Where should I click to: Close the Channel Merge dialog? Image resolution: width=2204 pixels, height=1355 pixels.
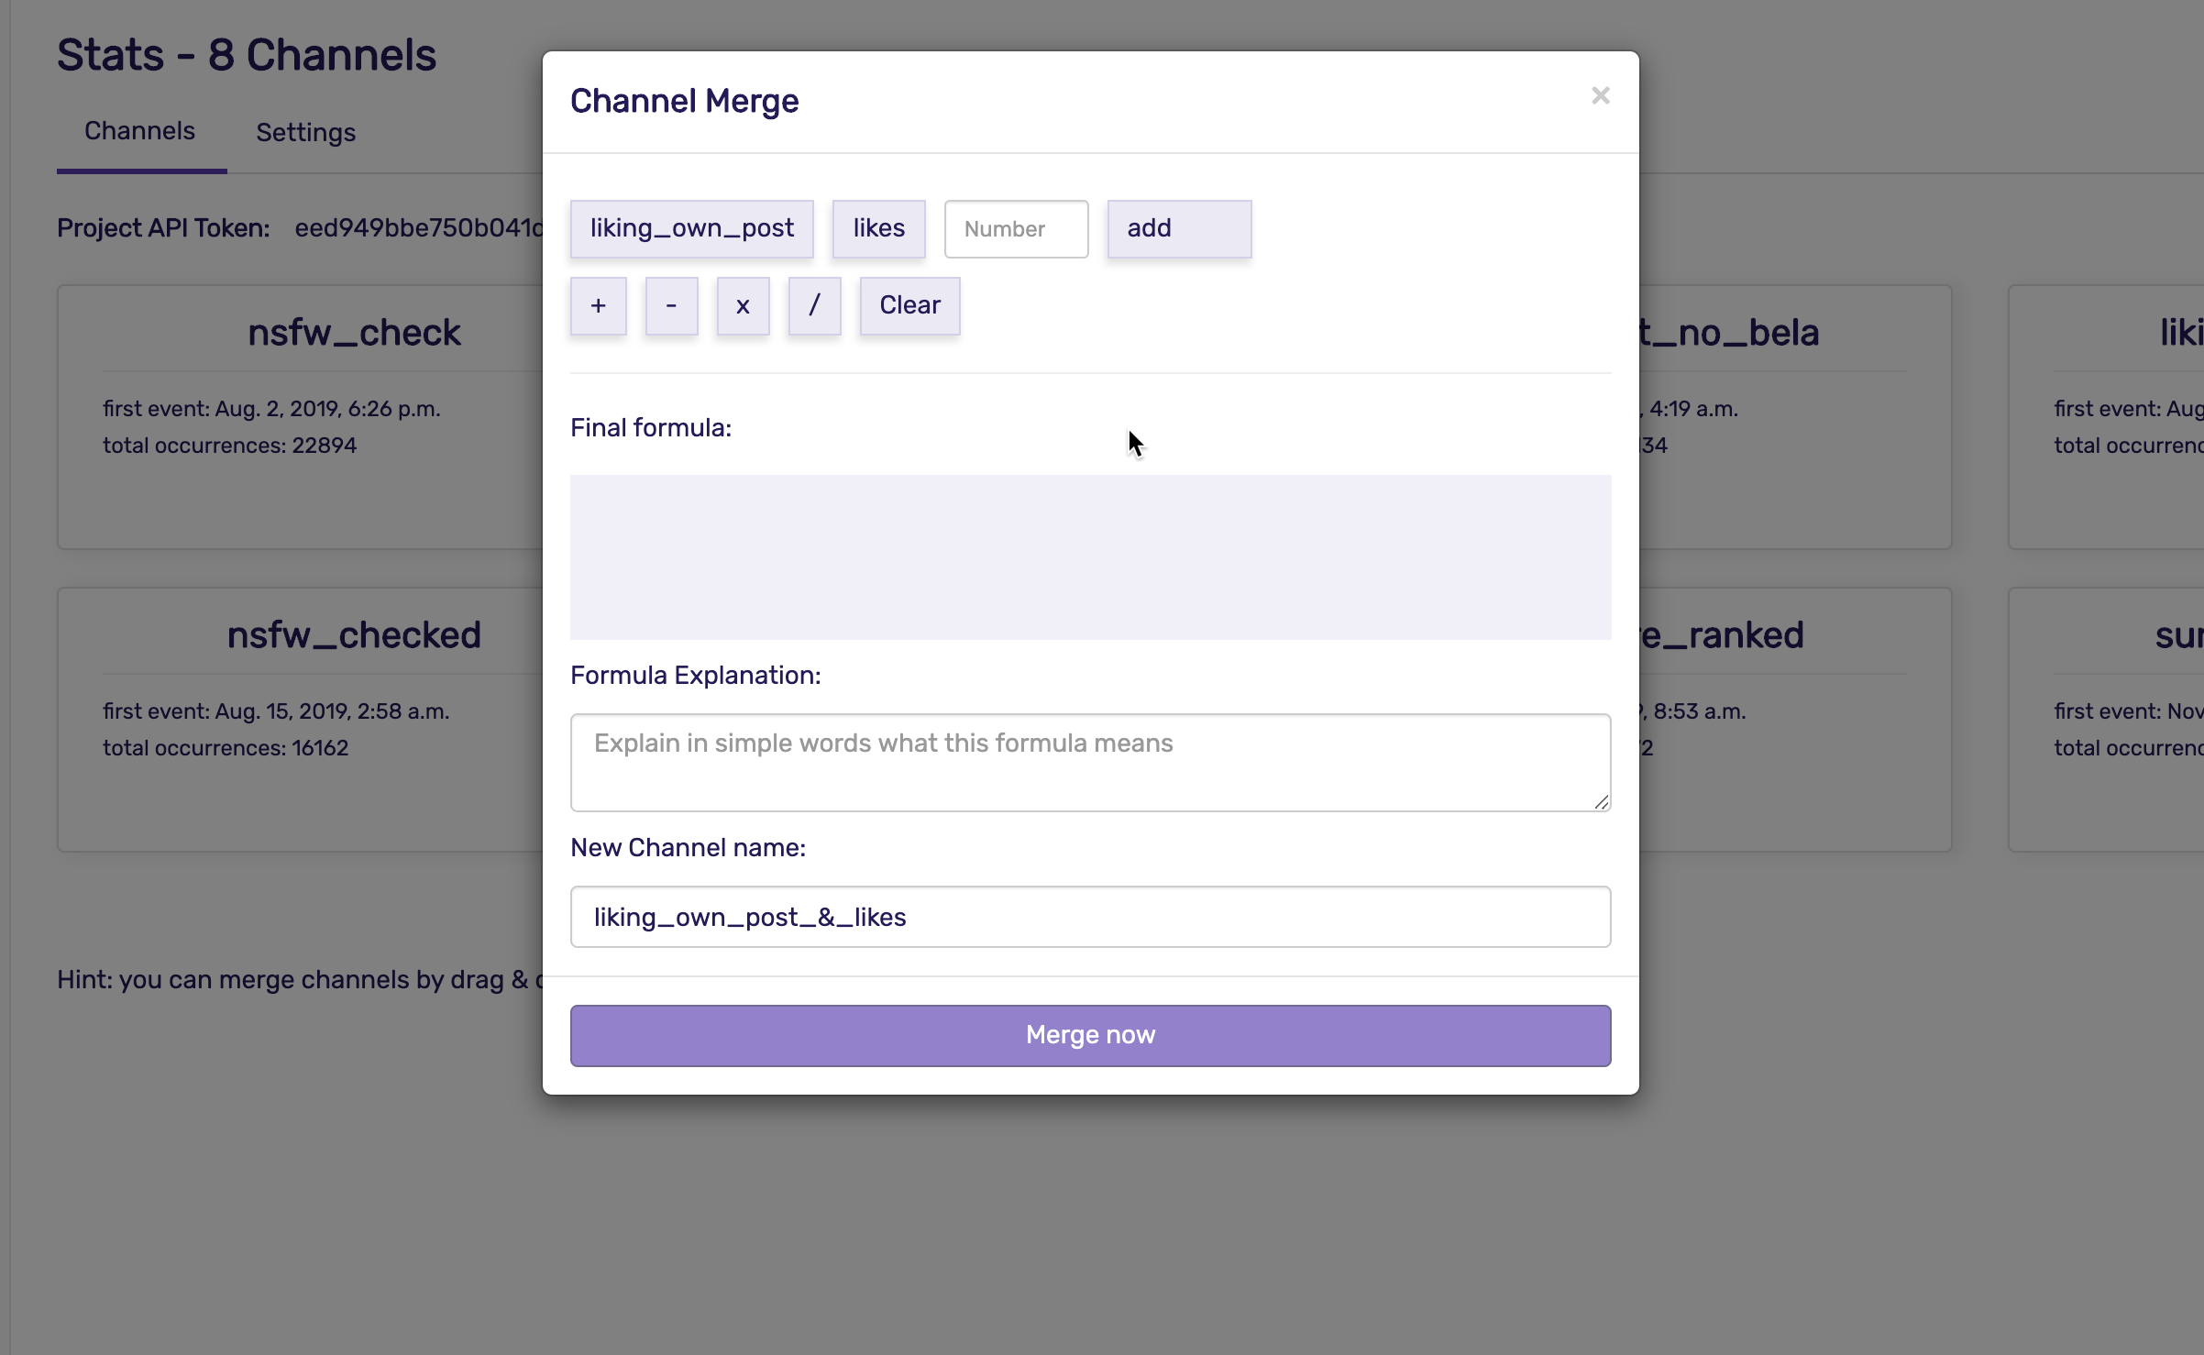tap(1600, 96)
